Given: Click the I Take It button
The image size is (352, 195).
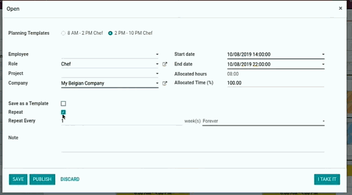Looking at the screenshot, I should click(x=327, y=179).
